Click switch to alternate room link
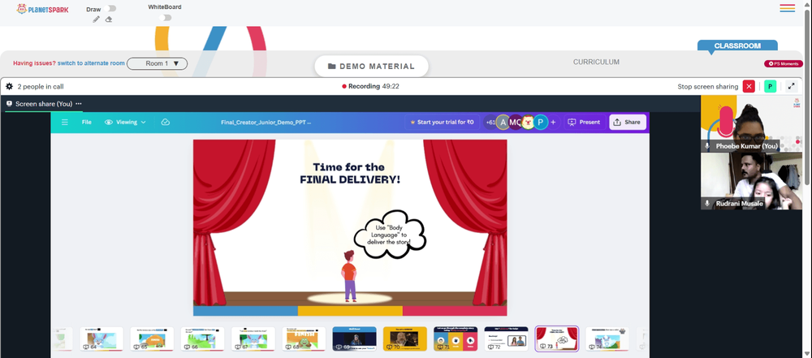Screen dimensions: 812x358 pyautogui.click(x=91, y=63)
